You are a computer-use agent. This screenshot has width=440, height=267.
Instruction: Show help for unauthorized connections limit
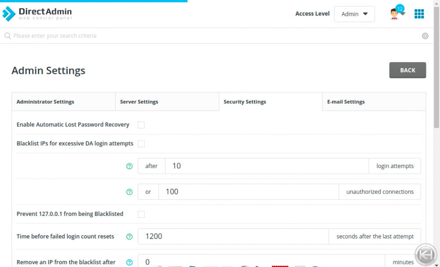click(x=129, y=192)
